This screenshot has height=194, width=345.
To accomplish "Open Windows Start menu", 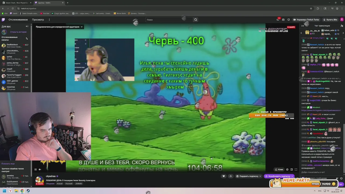I will pos(4,191).
